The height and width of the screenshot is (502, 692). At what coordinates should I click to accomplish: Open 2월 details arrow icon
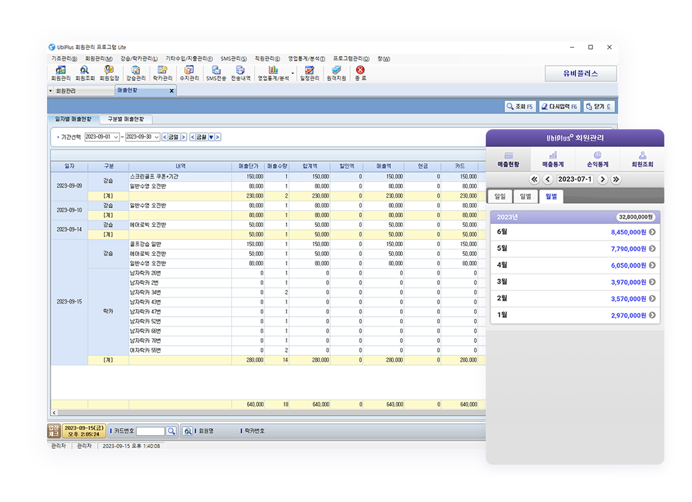(x=653, y=299)
